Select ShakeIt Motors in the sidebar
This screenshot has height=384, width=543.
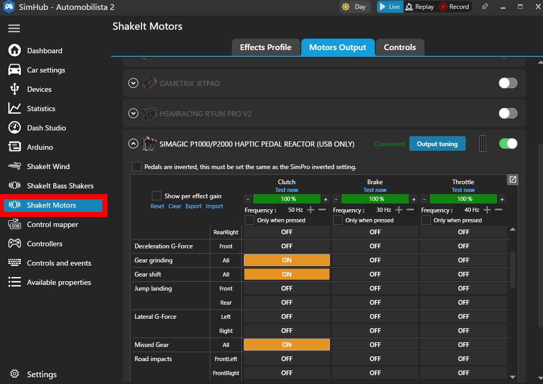[x=53, y=205]
